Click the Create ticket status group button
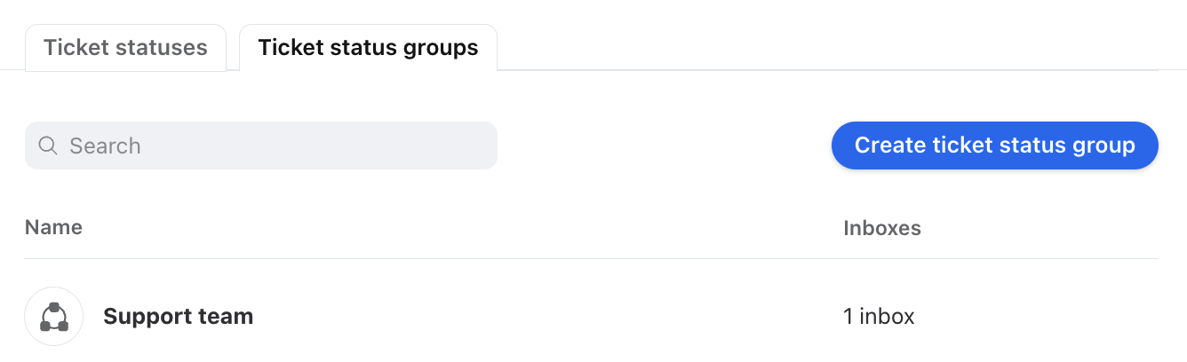 tap(995, 146)
